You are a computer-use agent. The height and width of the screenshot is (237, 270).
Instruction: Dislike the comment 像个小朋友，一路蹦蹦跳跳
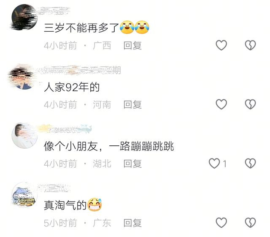[250, 163]
